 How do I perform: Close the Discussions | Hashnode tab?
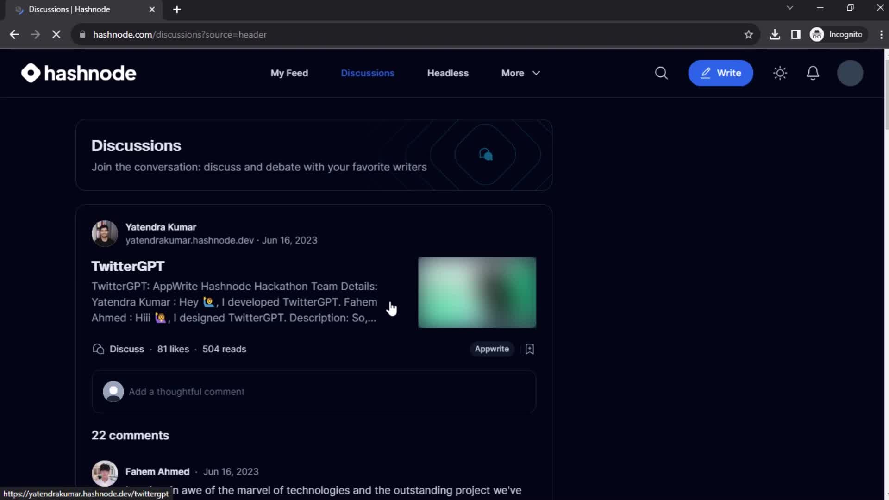152,10
